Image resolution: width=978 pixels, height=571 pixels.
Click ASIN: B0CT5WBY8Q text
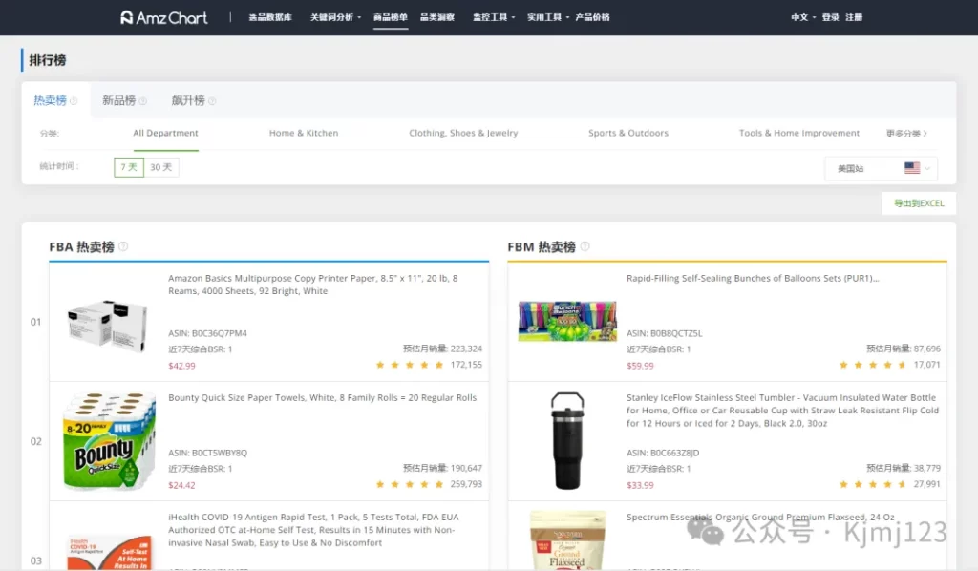coord(207,453)
